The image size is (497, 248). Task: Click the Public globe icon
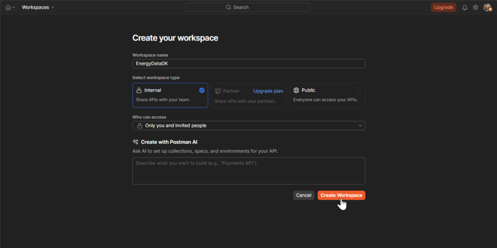tap(296, 91)
